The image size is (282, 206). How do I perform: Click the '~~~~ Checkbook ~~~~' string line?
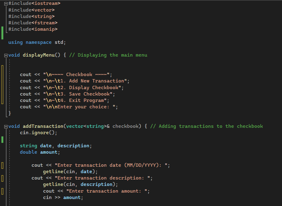click(66, 74)
